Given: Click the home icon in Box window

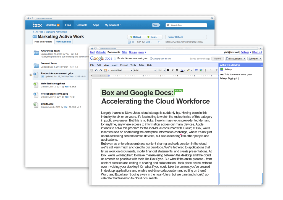Looking at the screenshot, I should (28, 18).
